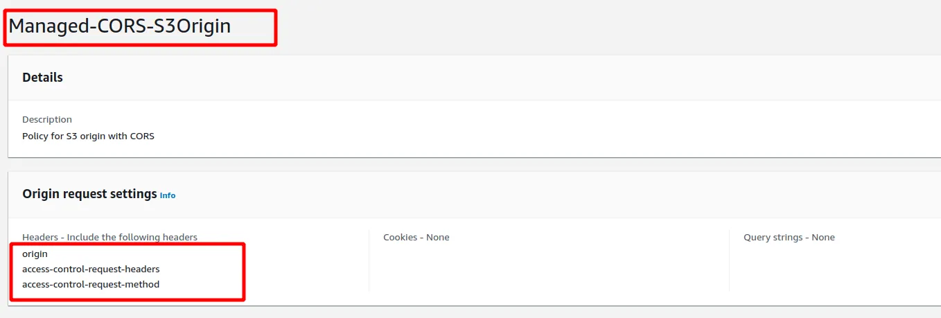
Task: Click the 'Cookies - None' label
Action: pyautogui.click(x=416, y=237)
